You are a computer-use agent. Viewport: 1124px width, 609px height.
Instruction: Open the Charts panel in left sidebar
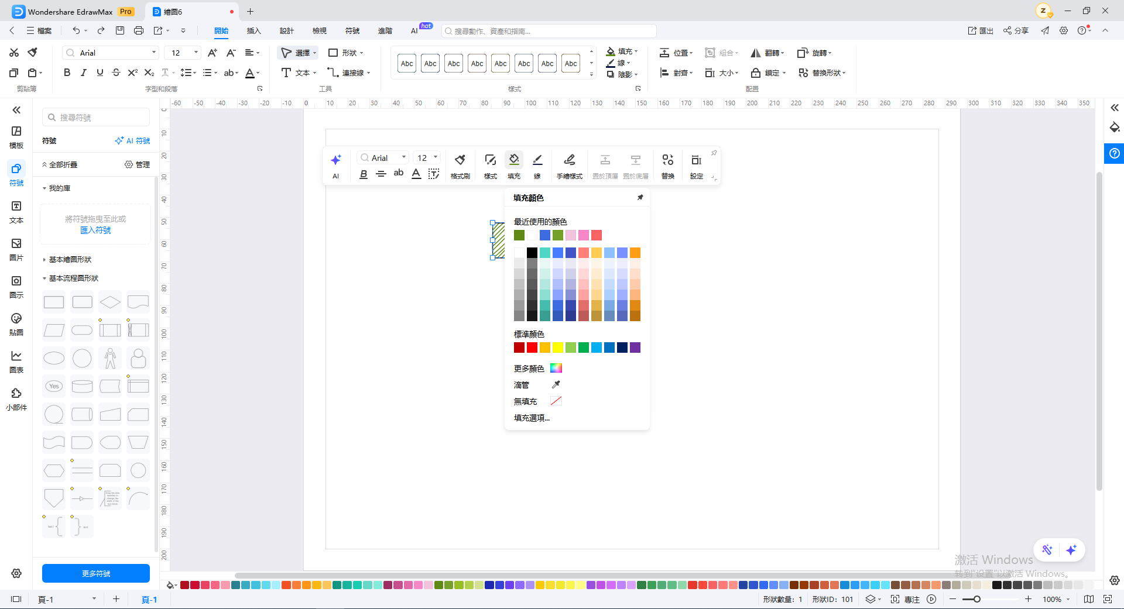pos(16,362)
